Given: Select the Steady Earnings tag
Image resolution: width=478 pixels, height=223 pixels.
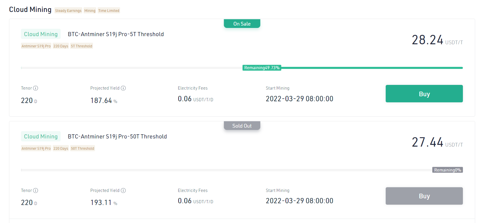Looking at the screenshot, I should point(68,11).
